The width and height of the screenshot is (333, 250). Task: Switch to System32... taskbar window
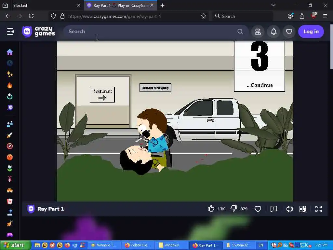pyautogui.click(x=239, y=245)
